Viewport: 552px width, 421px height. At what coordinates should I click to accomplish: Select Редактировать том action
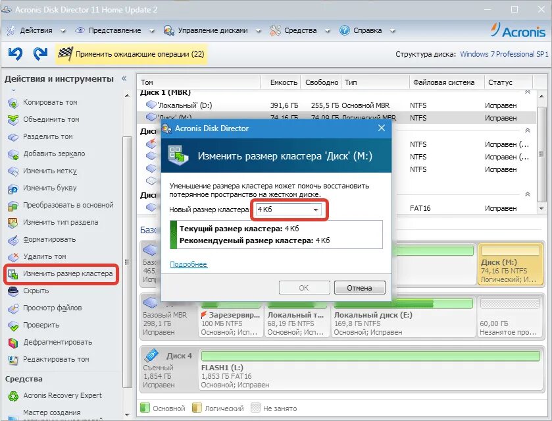pyautogui.click(x=56, y=359)
